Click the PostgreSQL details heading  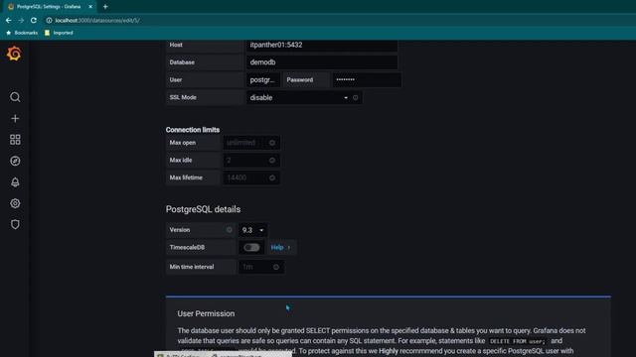[x=203, y=209]
